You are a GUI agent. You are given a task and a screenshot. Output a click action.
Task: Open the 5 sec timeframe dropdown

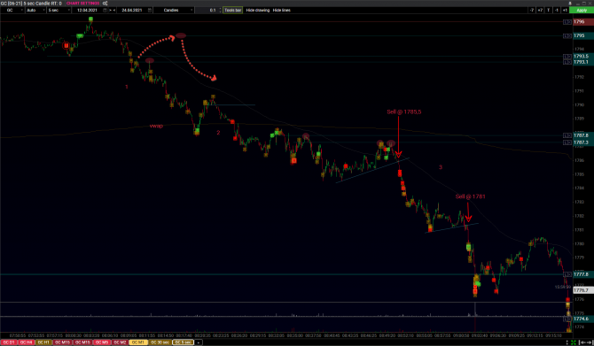click(x=59, y=11)
